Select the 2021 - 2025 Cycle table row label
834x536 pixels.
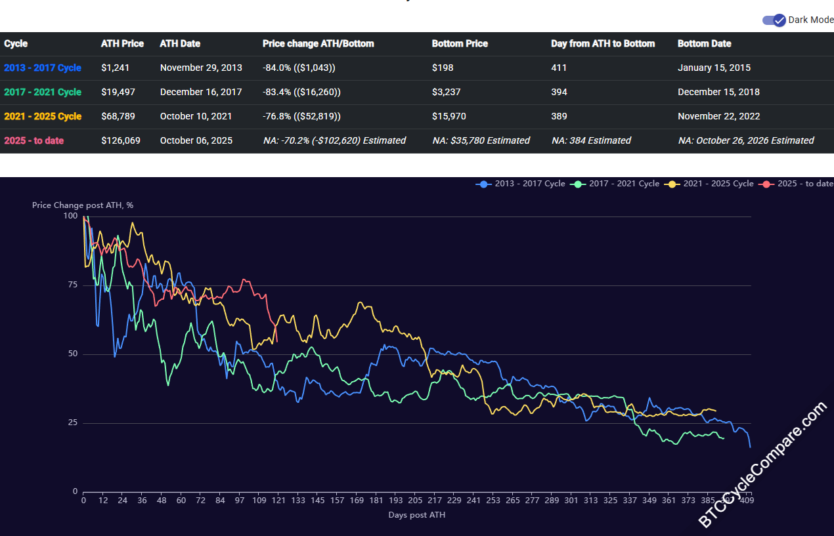tap(43, 116)
